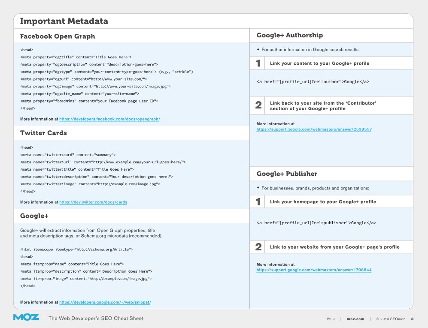Open the Google+ web snippet link

click(x=105, y=302)
